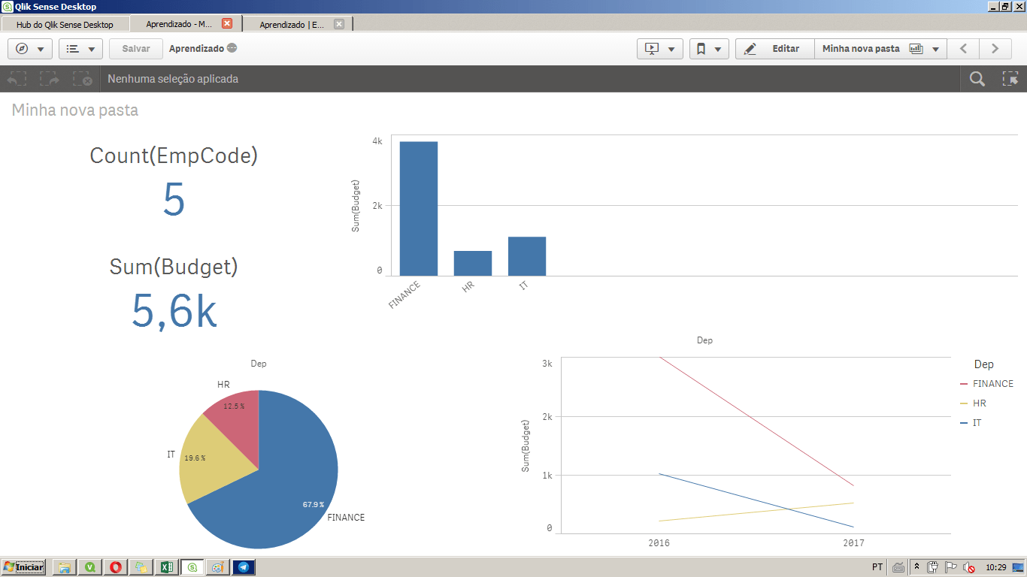
Task: Click the storytelling presentation icon
Action: [653, 48]
